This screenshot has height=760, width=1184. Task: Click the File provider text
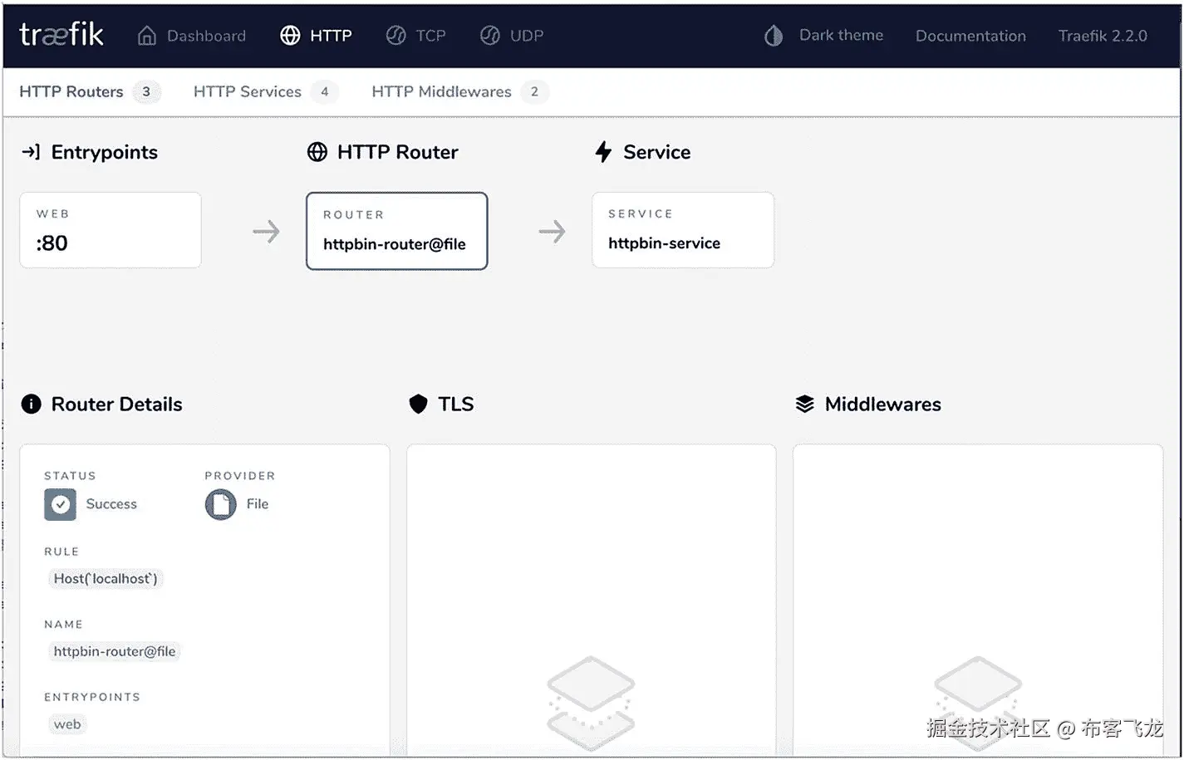pos(258,504)
